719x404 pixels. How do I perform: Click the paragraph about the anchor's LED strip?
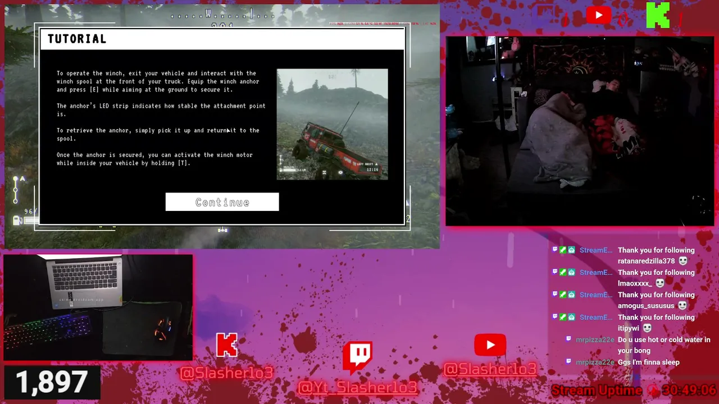[161, 110]
